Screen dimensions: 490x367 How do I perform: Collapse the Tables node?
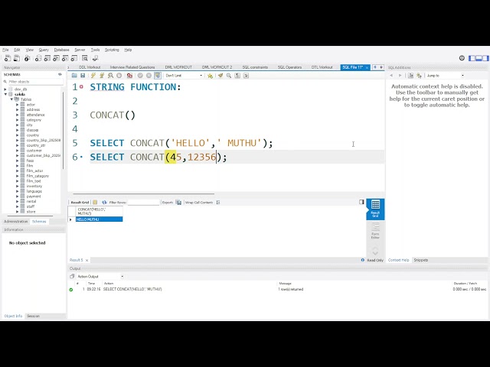[x=11, y=99]
